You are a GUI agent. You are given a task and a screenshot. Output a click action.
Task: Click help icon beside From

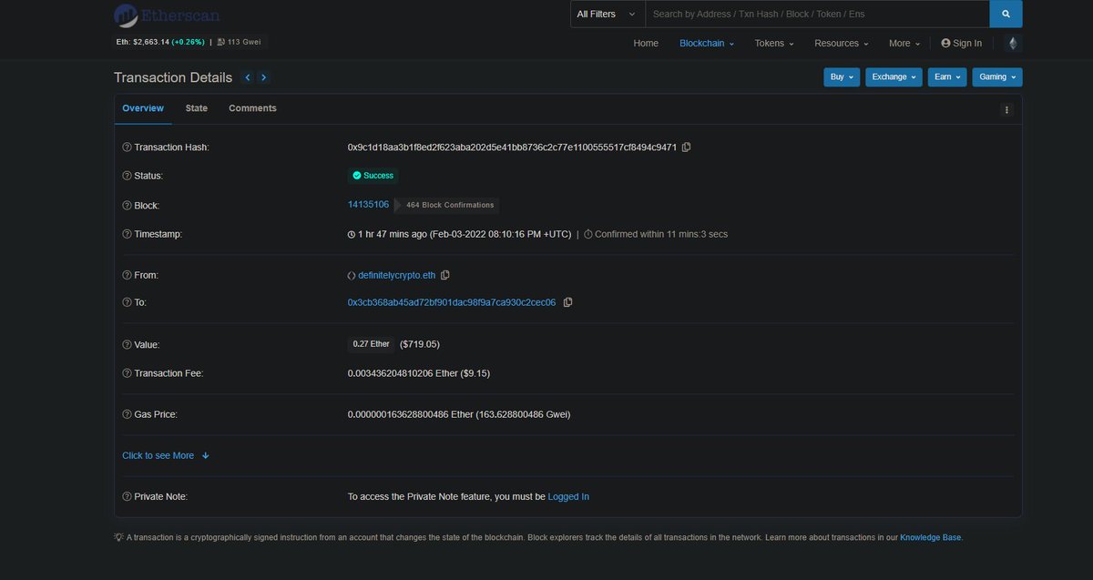point(127,275)
